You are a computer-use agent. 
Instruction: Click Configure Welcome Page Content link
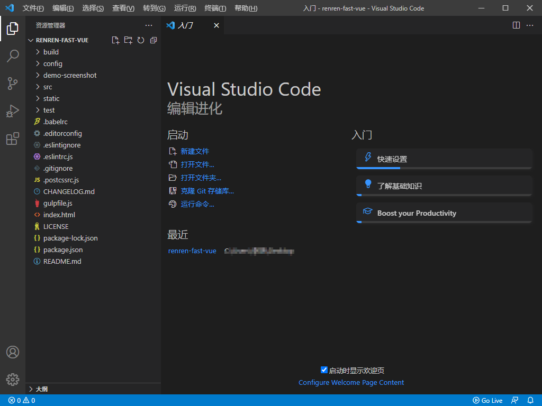click(351, 383)
